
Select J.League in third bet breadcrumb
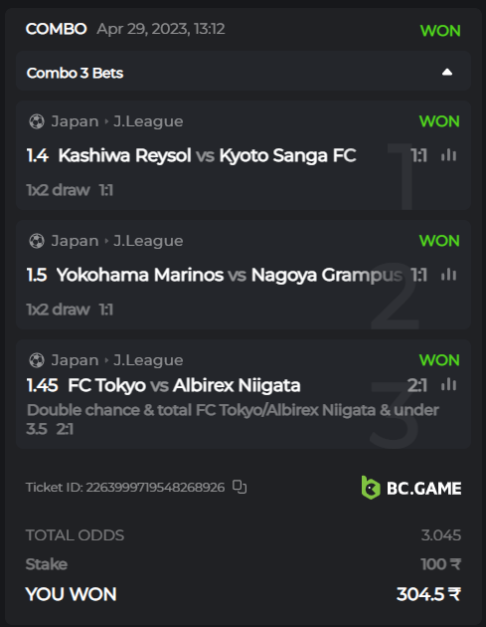pos(148,360)
